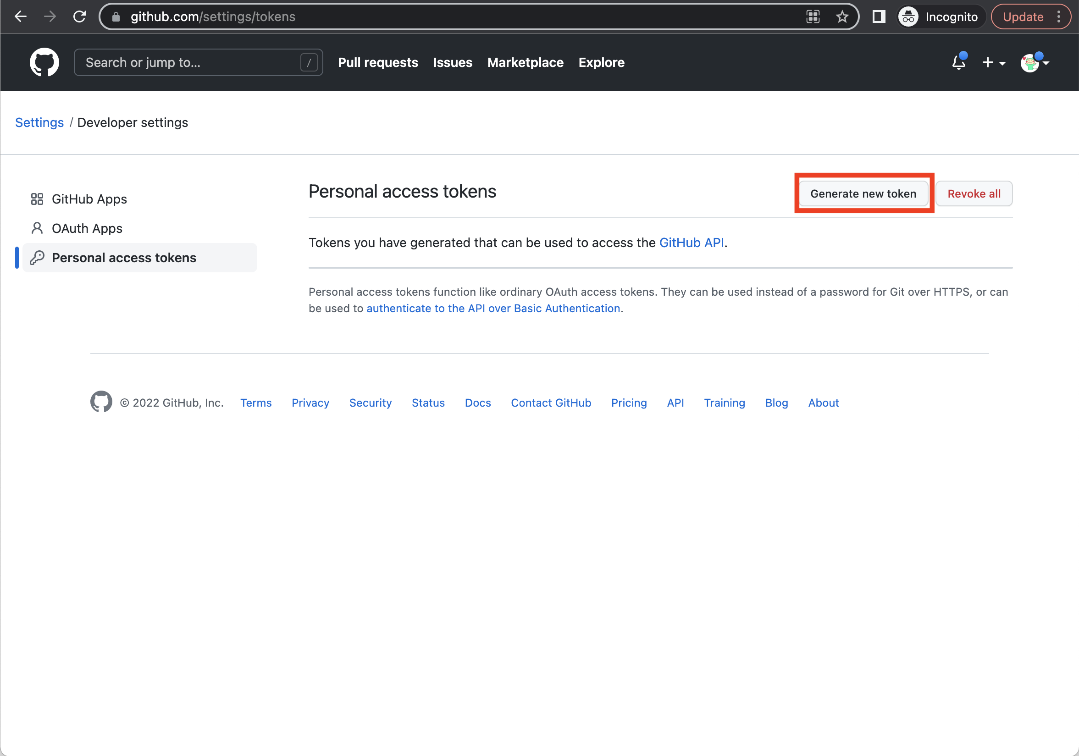Open Explore in the header

(x=601, y=62)
